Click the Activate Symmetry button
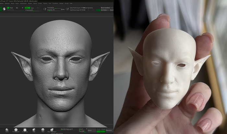The width and height of the screenshot is (227, 134). (88, 8)
